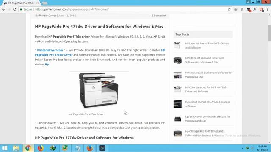Close the HP PageWide Pro tab

click(x=38, y=3)
